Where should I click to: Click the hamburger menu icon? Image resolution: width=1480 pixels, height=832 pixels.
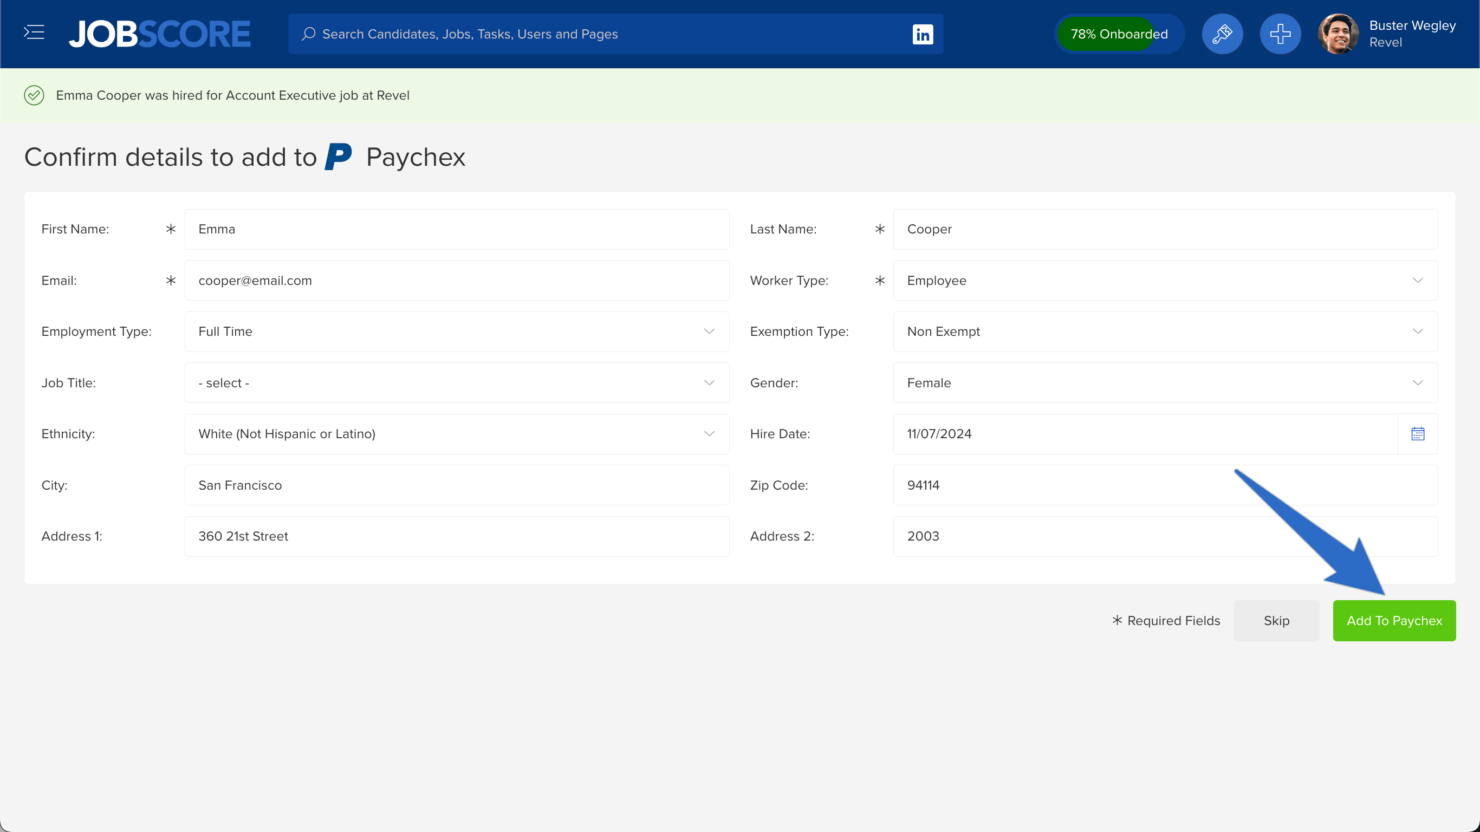click(34, 32)
